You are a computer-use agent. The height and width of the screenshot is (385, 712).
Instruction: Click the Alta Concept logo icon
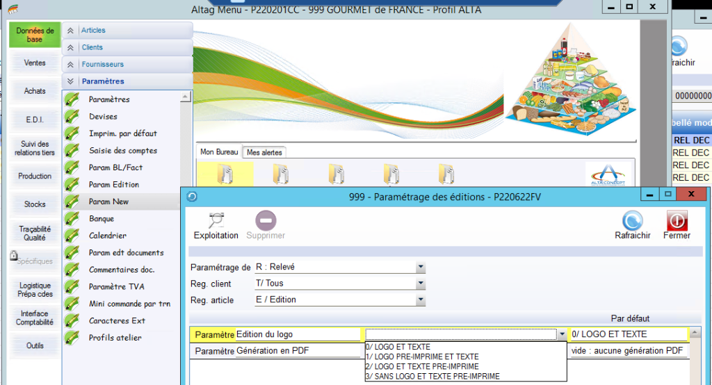tap(608, 175)
